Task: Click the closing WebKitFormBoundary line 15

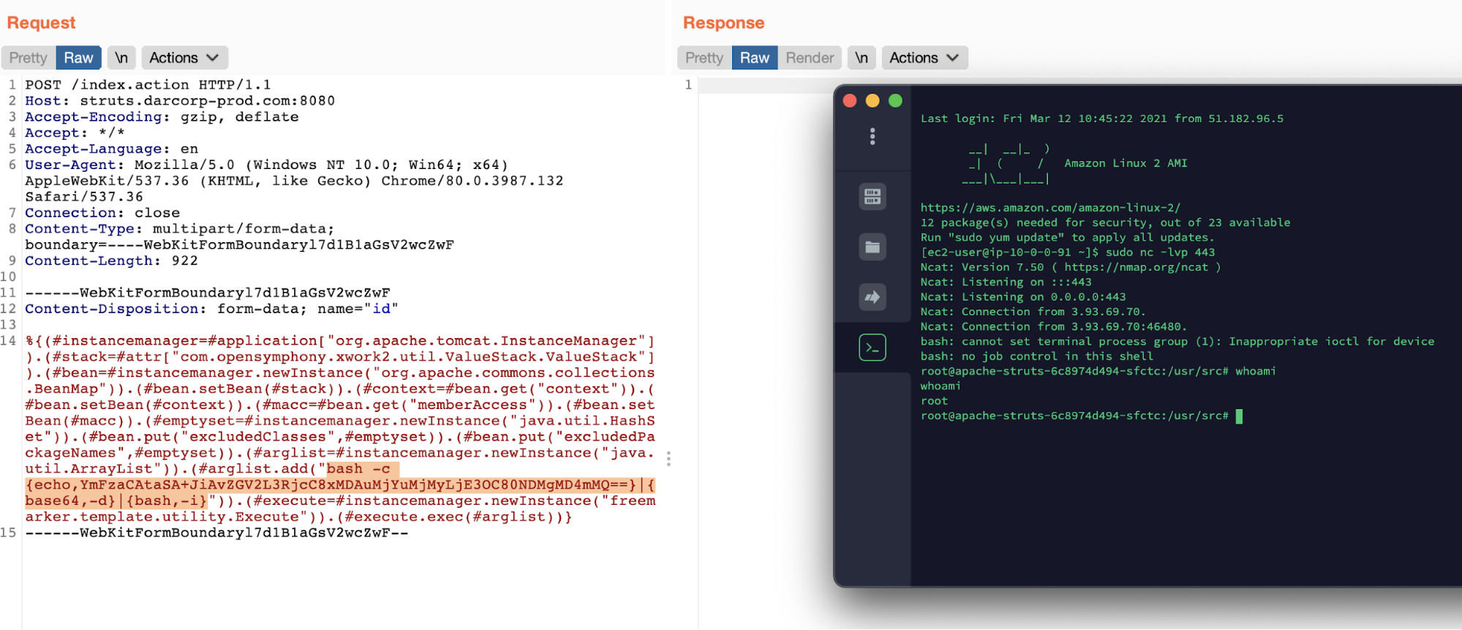Action: click(x=216, y=533)
